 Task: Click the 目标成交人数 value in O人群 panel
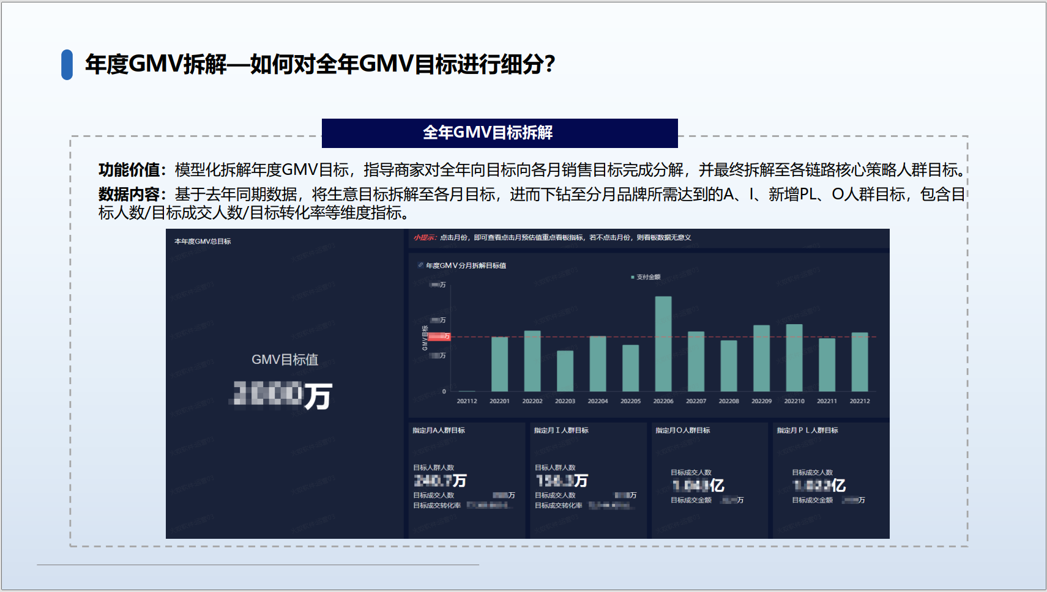coord(698,486)
